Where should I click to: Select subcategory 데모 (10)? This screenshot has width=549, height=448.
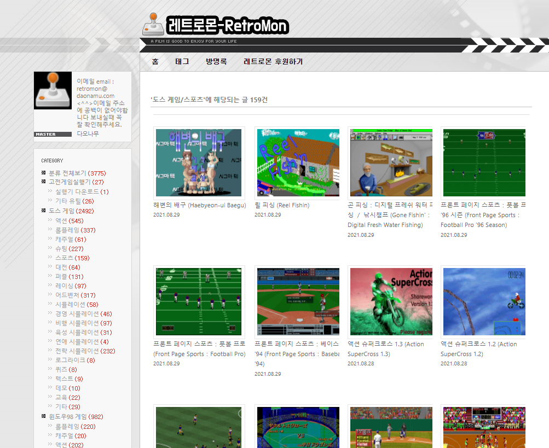tap(67, 388)
